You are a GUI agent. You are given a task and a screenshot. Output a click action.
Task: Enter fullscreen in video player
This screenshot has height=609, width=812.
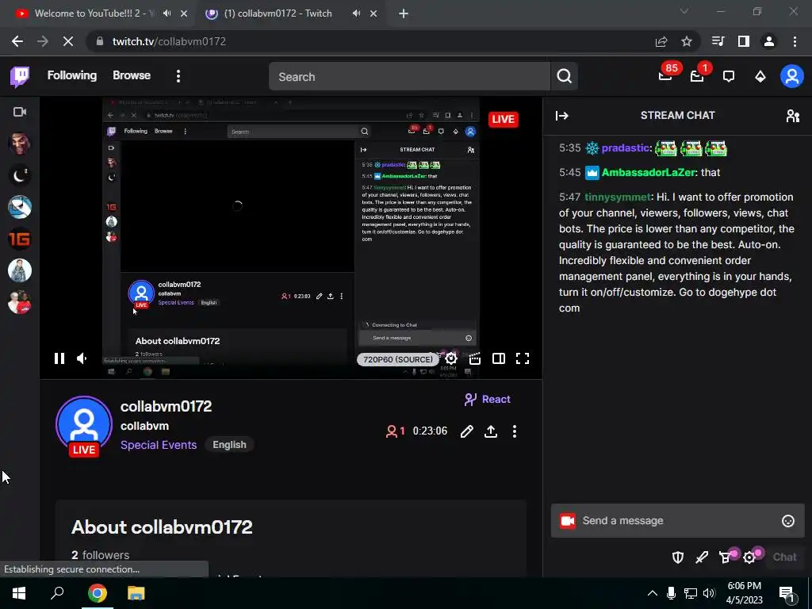point(523,358)
